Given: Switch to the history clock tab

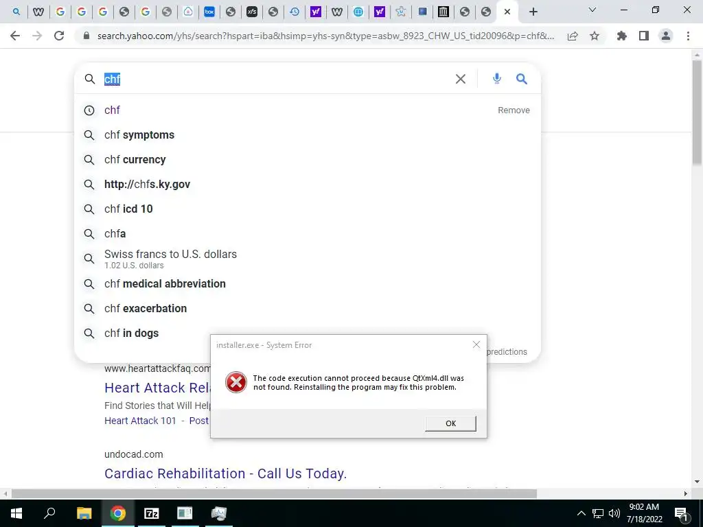Looking at the screenshot, I should click(295, 12).
